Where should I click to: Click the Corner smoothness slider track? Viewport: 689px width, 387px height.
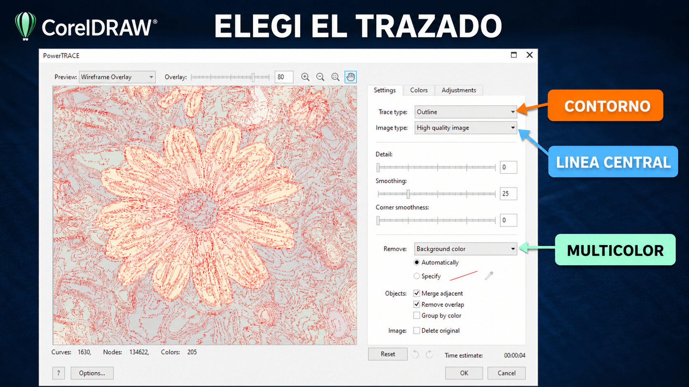(x=436, y=220)
